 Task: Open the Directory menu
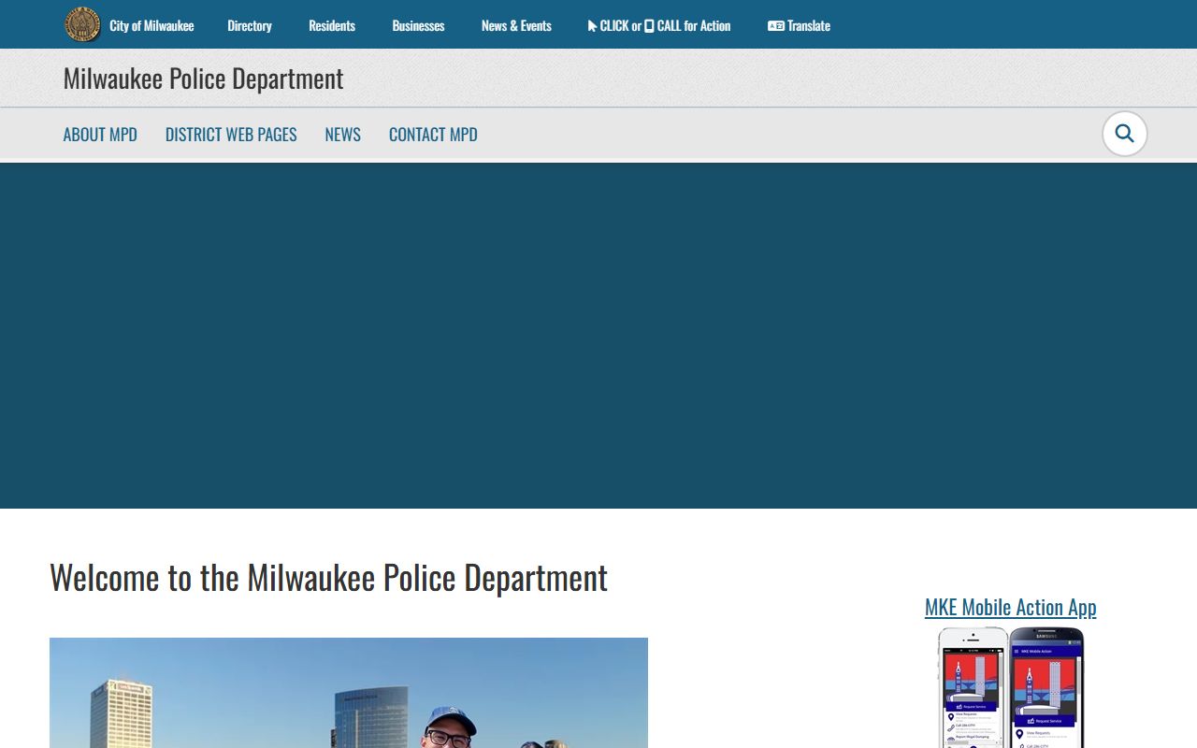point(250,25)
